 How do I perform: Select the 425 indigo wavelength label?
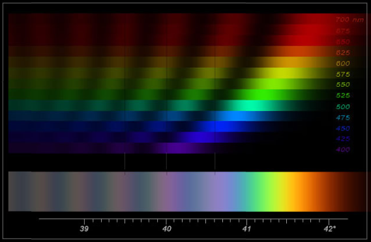pyautogui.click(x=343, y=138)
